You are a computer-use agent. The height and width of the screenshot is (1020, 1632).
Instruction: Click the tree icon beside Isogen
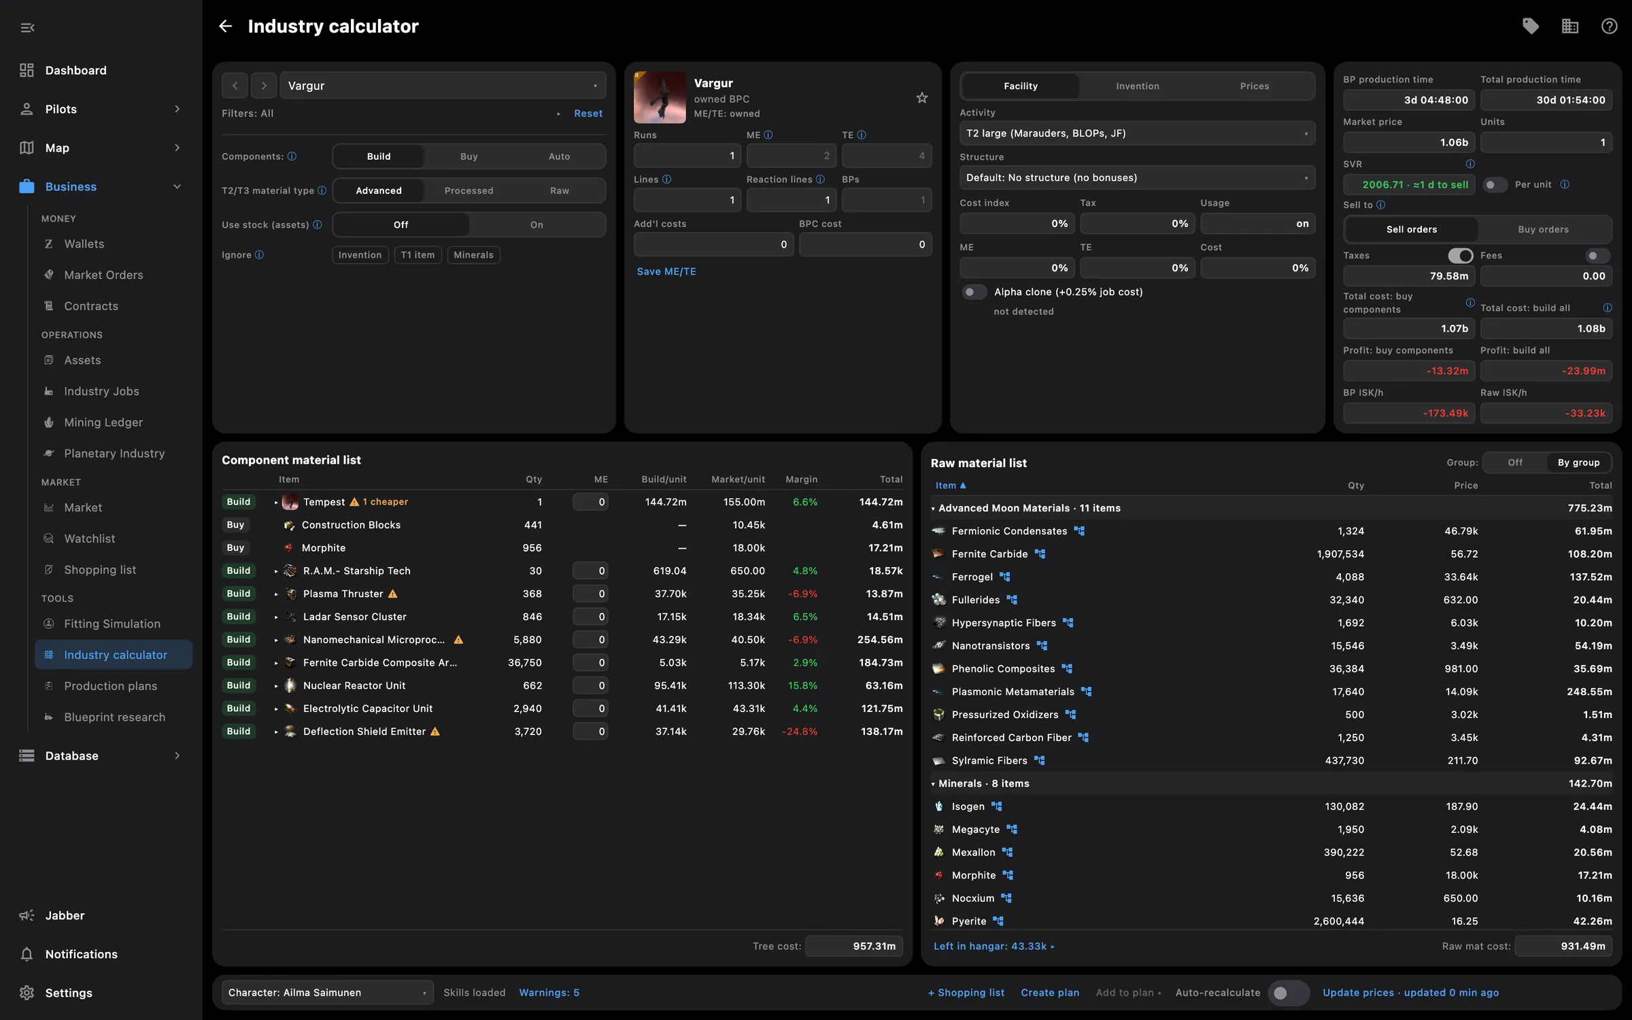pyautogui.click(x=997, y=806)
